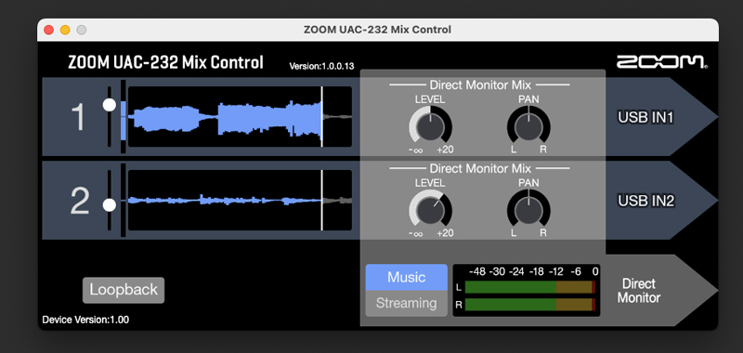Click the channel 1 number label
743x353 pixels.
pos(78,117)
